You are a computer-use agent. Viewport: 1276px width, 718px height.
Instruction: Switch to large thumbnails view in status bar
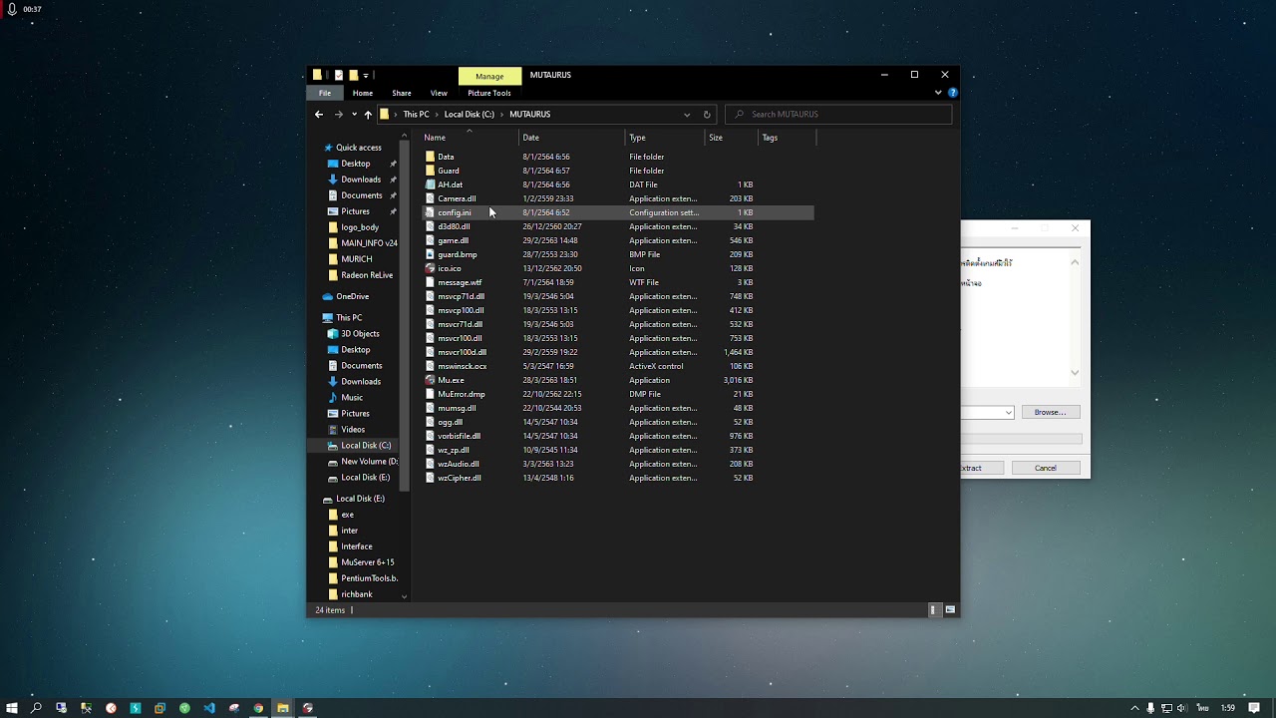(950, 609)
